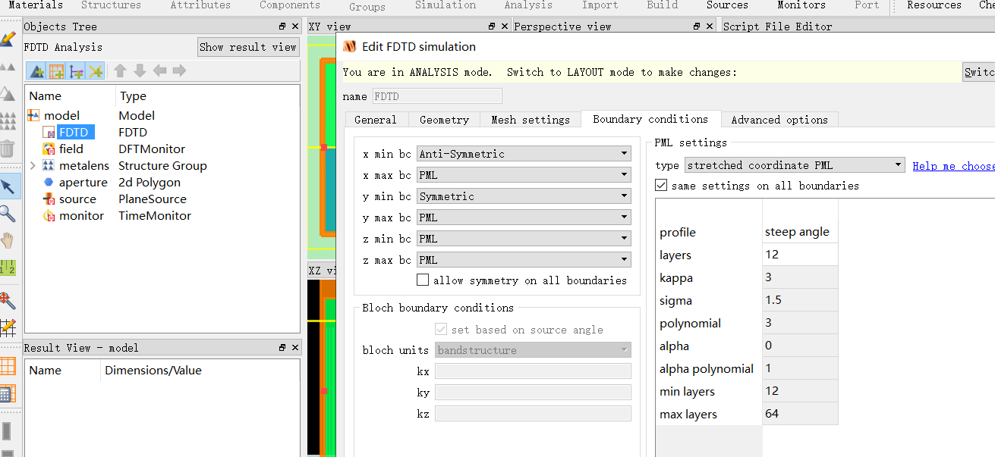Select the ruler measurement tool
This screenshot has height=457, width=995.
tap(8, 268)
